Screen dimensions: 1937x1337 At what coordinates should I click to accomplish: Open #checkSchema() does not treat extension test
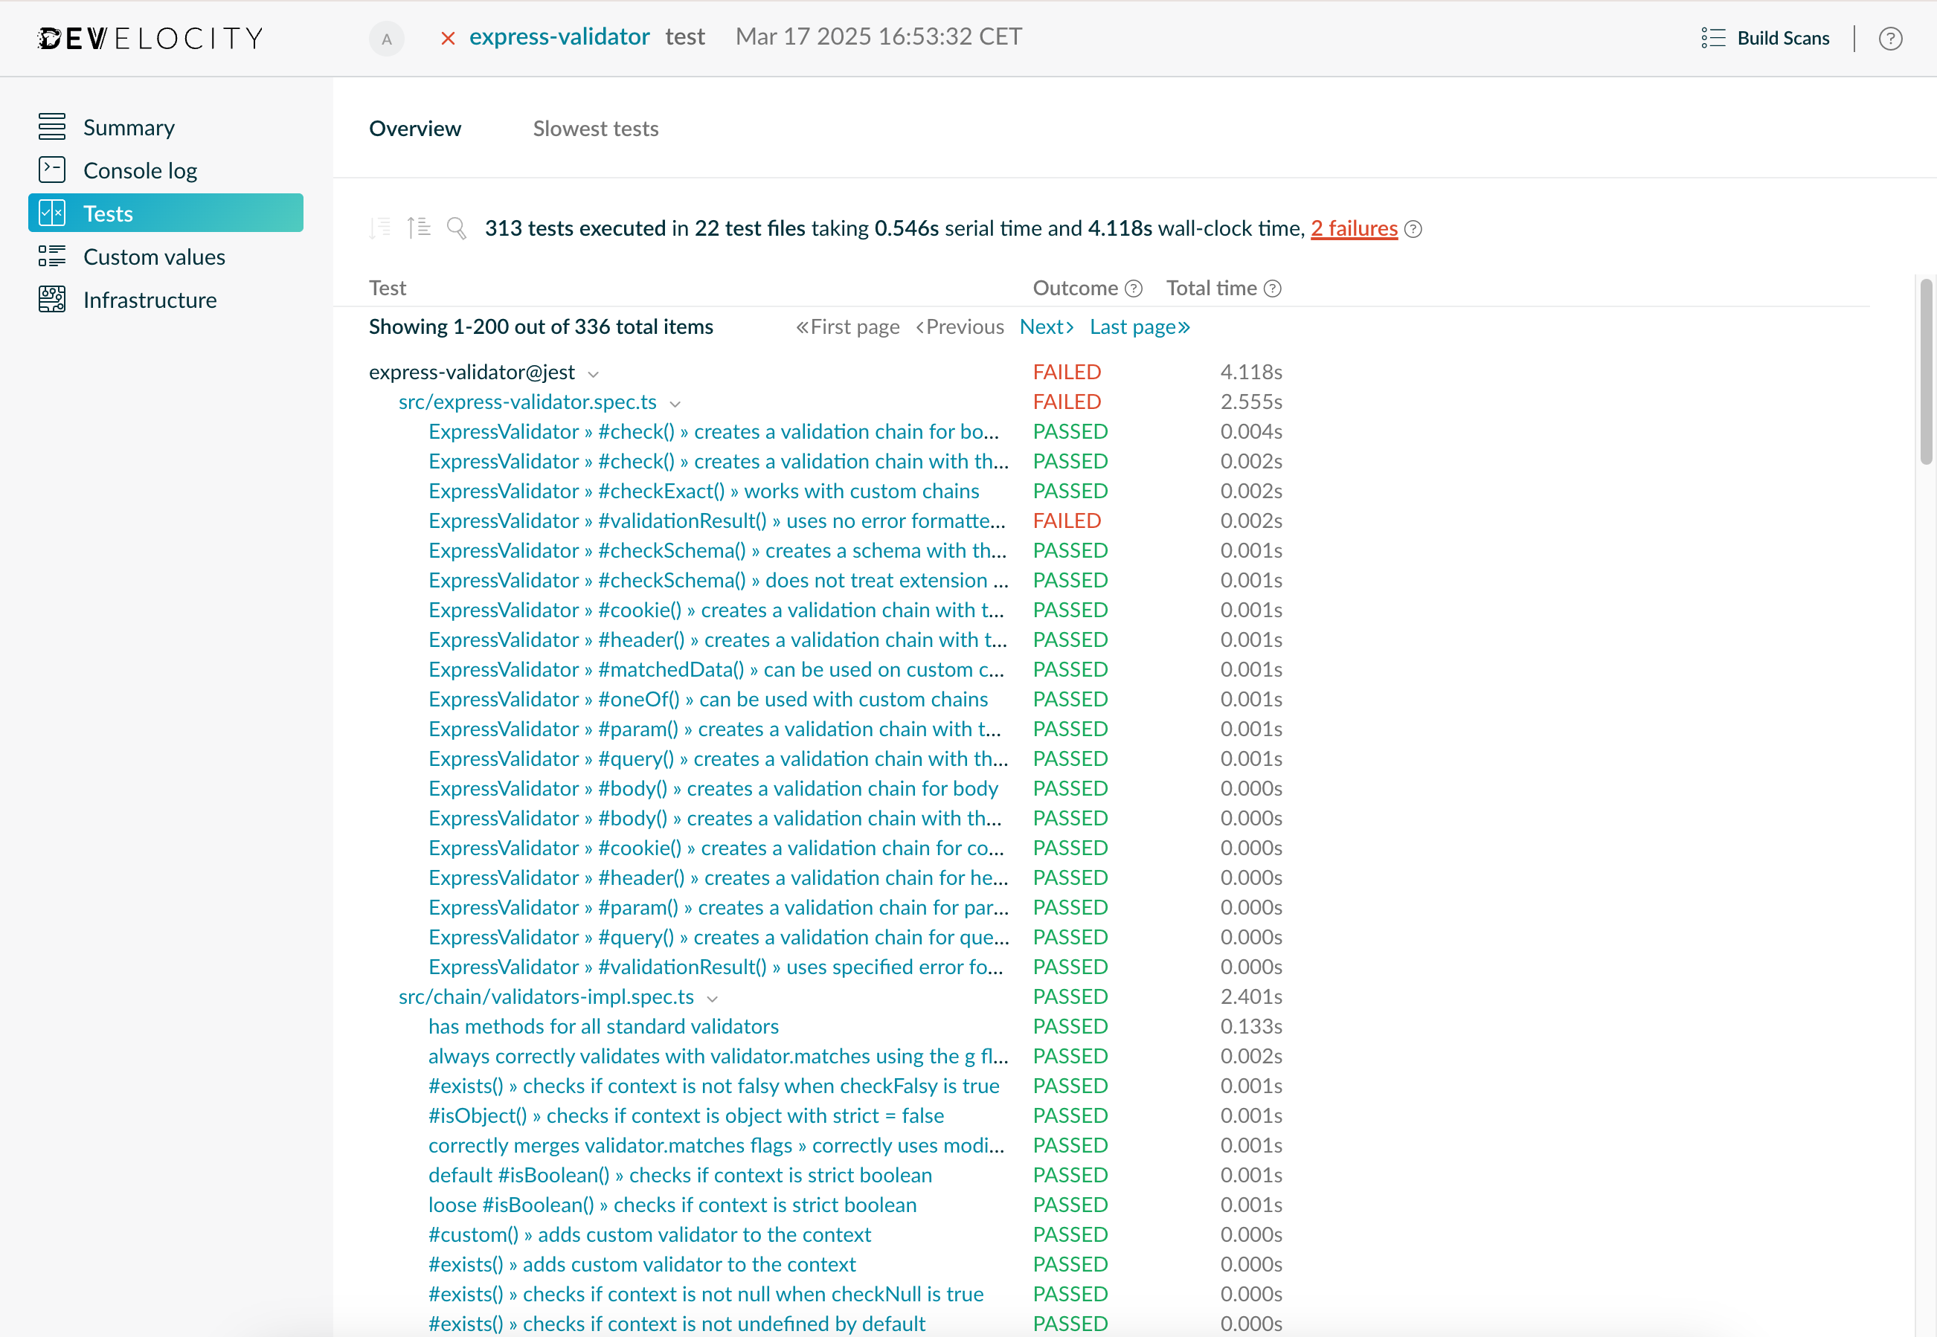click(x=719, y=581)
